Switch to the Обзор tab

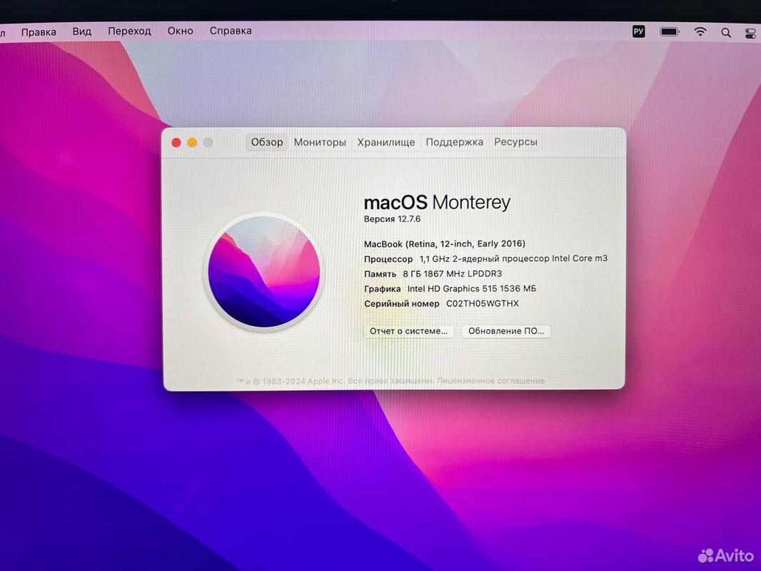click(267, 142)
